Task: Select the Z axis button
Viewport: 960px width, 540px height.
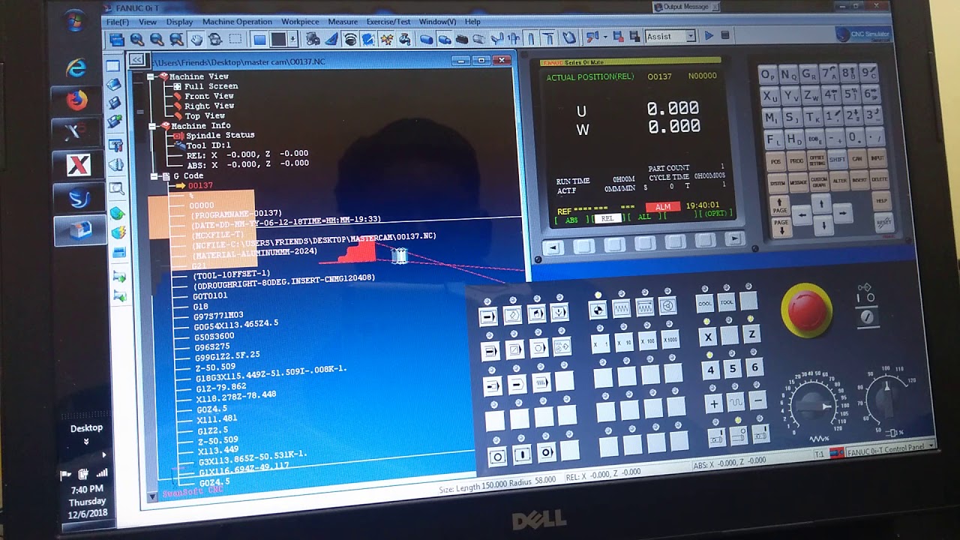Action: point(751,334)
